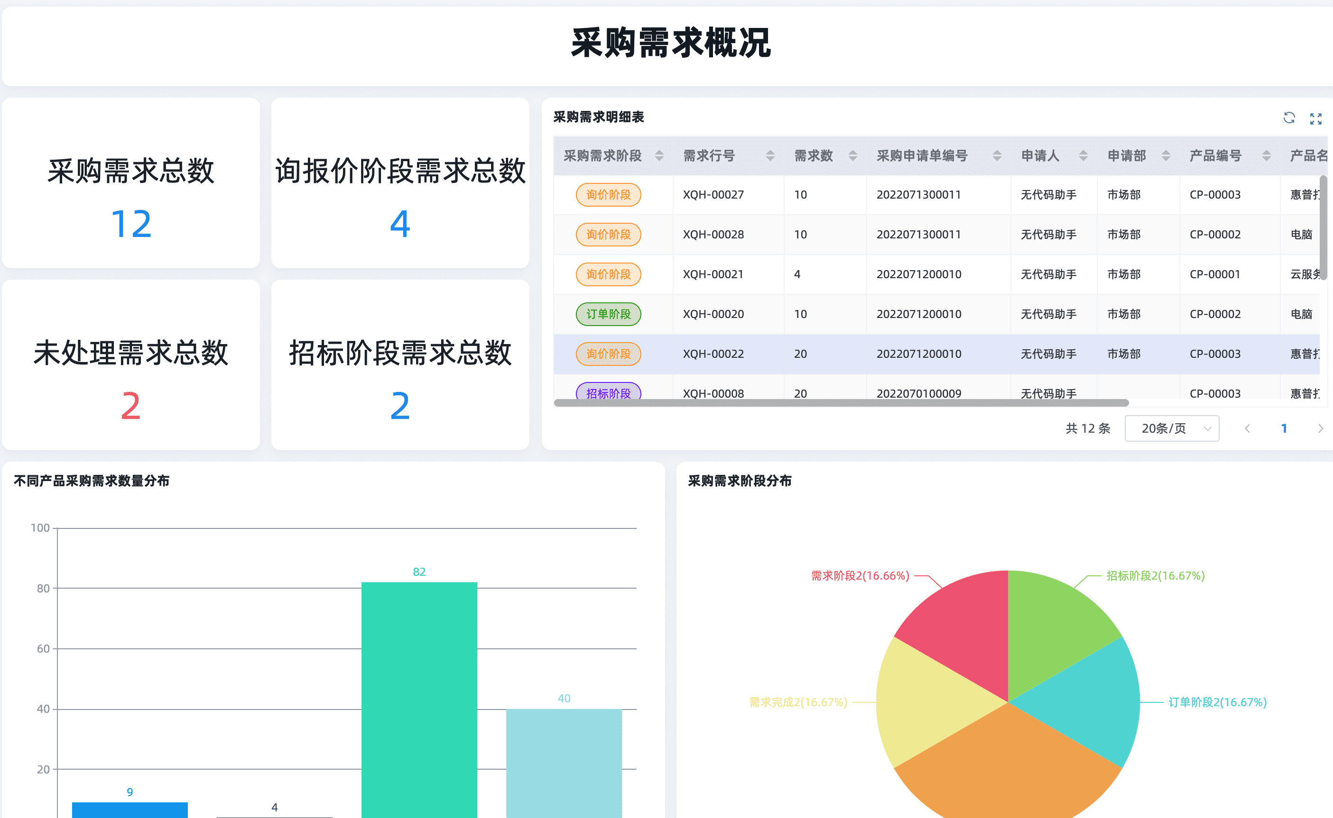Screen dimensions: 1333x818
Task: Open the 20条/页 page size dropdown
Action: point(1172,428)
